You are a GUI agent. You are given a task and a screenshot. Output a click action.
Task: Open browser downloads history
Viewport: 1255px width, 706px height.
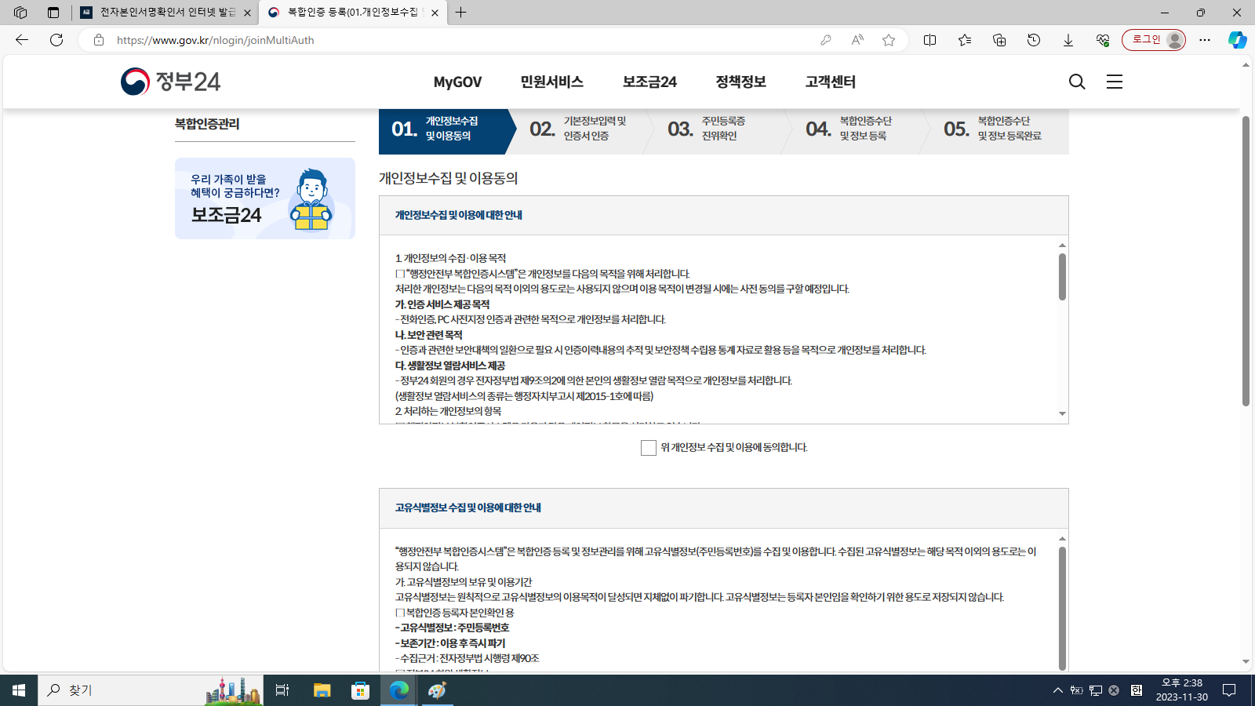1068,40
